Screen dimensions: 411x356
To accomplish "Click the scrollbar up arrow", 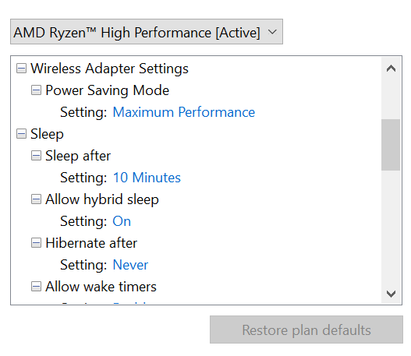I will [x=391, y=69].
